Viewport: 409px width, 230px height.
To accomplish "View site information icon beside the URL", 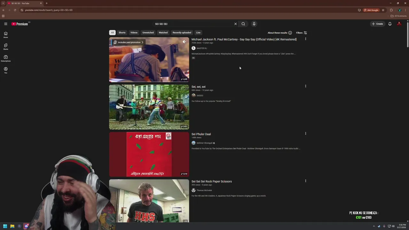I will coord(22,10).
